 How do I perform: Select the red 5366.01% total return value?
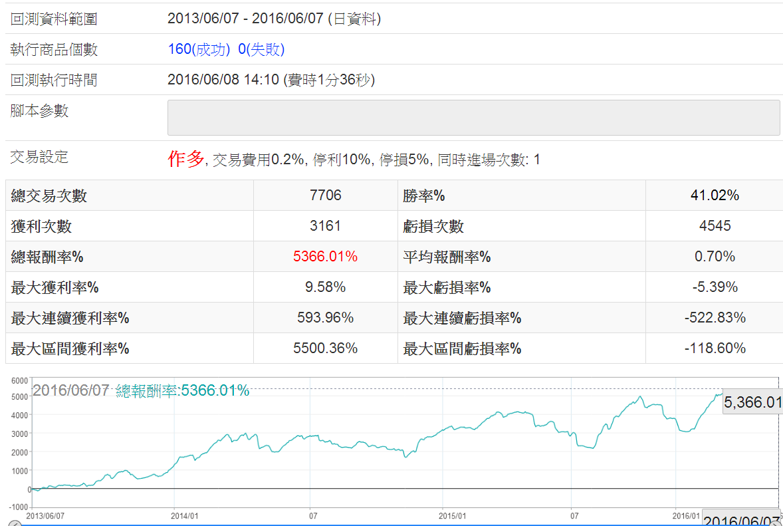[325, 257]
